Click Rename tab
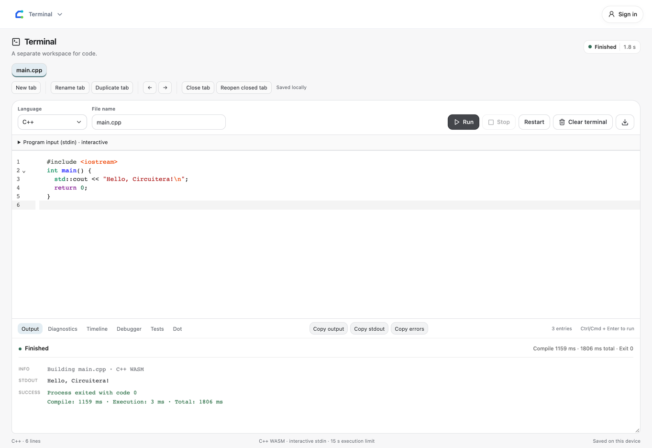652x448 pixels. click(70, 88)
